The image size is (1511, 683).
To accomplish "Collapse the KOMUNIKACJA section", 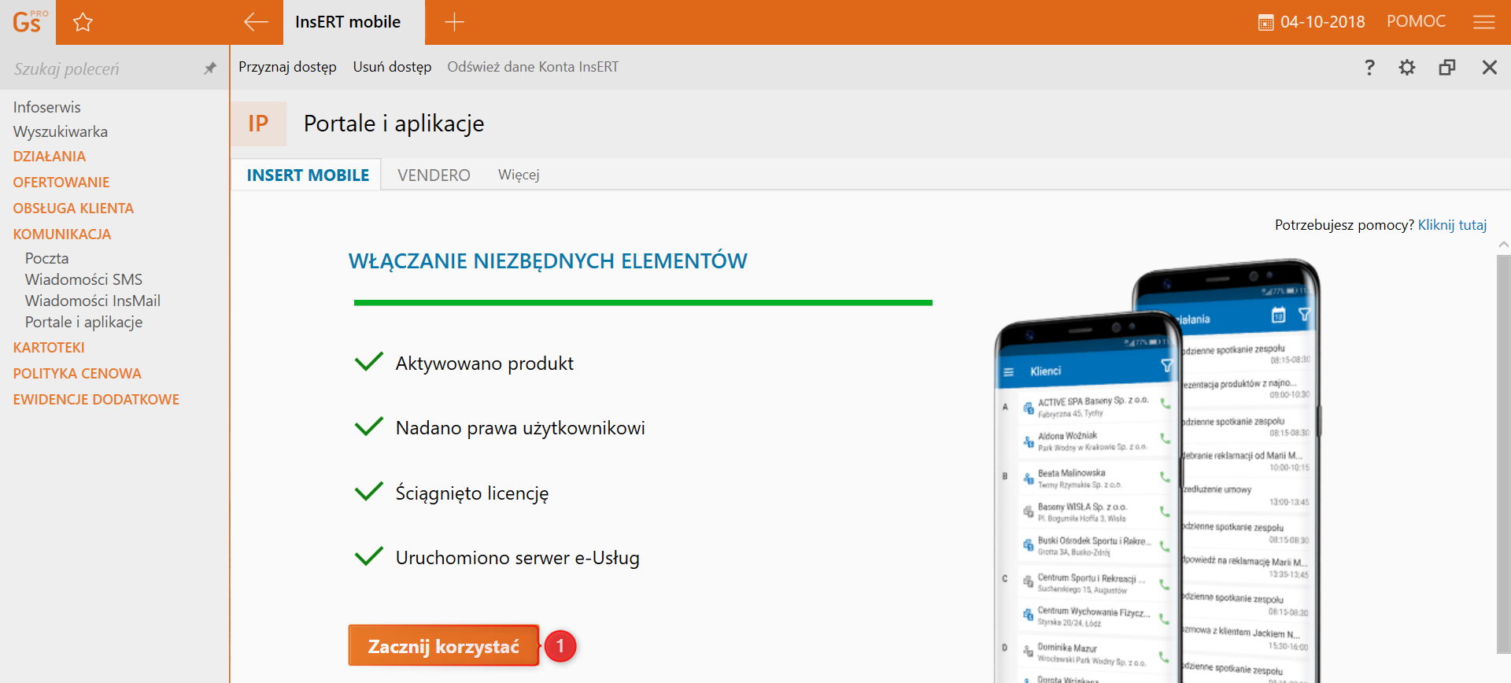I will click(61, 234).
